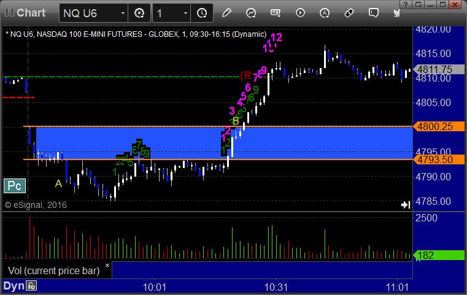
Task: Click the Vol (current price bar) label
Action: (54, 270)
